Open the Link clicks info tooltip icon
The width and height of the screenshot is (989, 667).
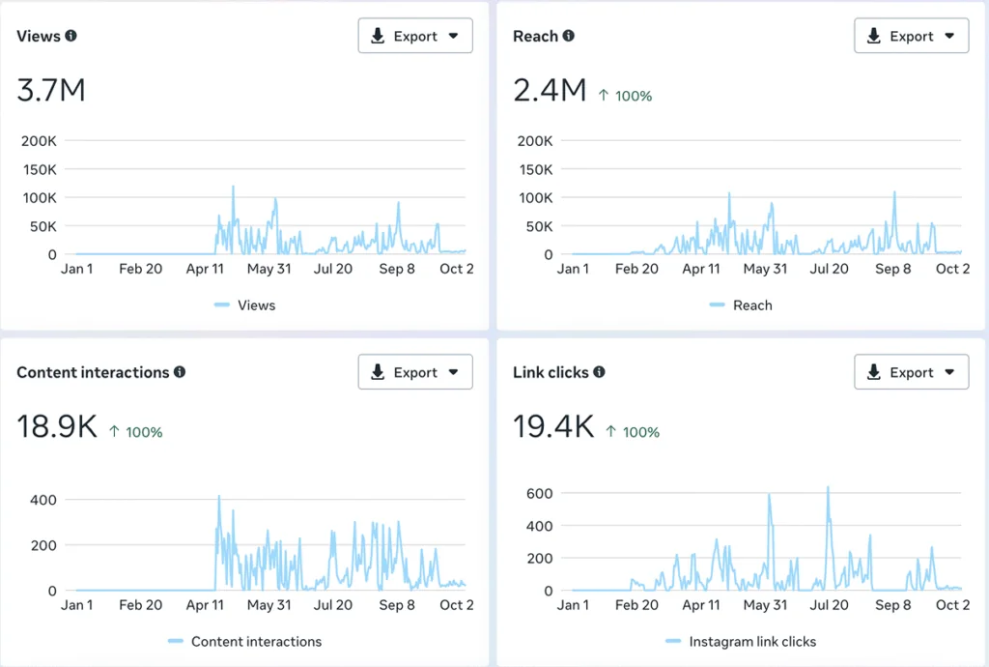[599, 372]
